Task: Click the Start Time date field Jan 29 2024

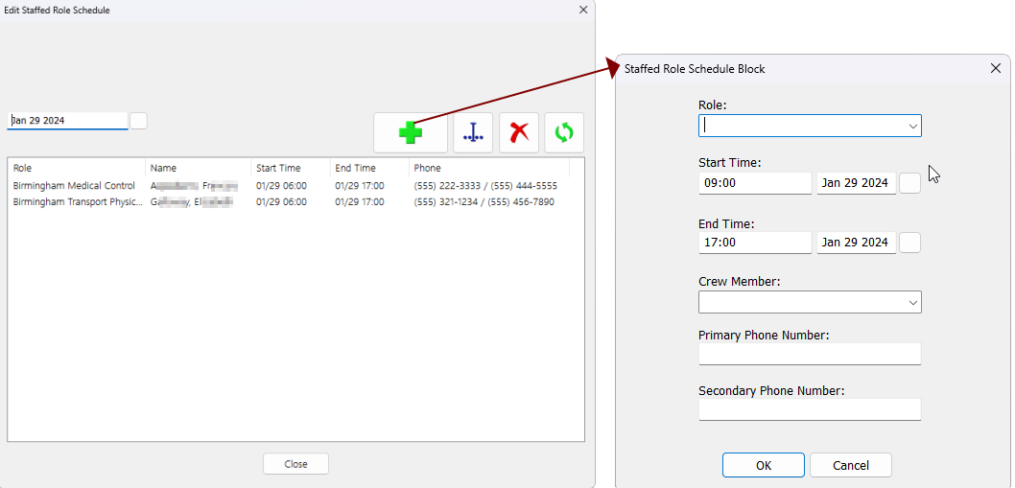Action: 857,183
